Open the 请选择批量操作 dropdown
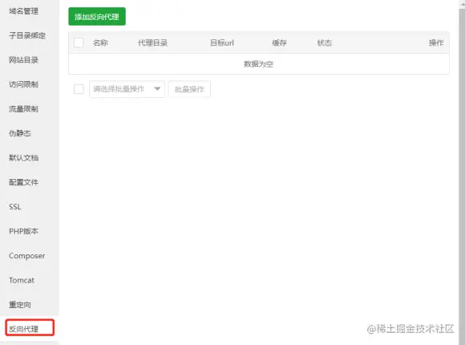The image size is (465, 345). coord(127,89)
